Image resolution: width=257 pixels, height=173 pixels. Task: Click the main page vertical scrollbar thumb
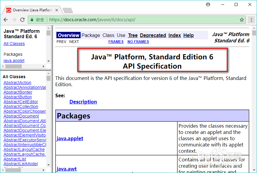(x=254, y=33)
